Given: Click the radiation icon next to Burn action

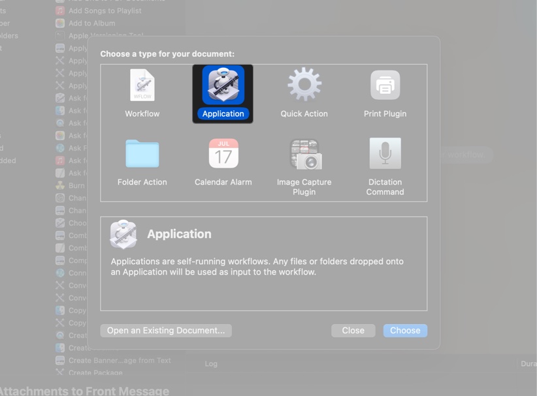Looking at the screenshot, I should [x=61, y=185].
